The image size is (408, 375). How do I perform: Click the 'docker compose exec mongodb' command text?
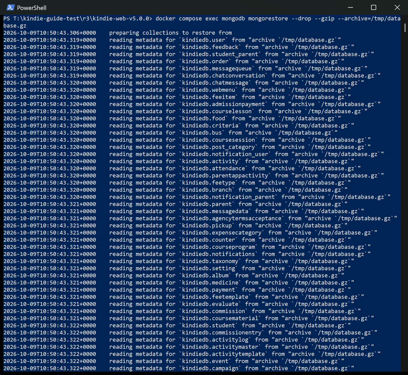[201, 19]
